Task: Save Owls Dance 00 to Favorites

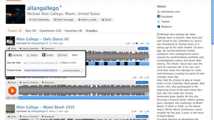Action: pos(29,48)
